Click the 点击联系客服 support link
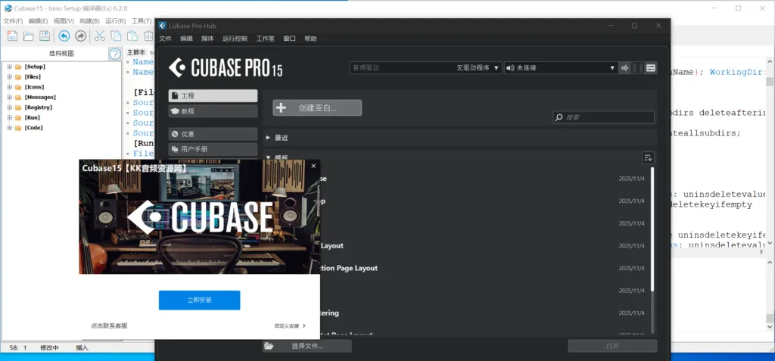This screenshot has width=775, height=361. pyautogui.click(x=109, y=326)
